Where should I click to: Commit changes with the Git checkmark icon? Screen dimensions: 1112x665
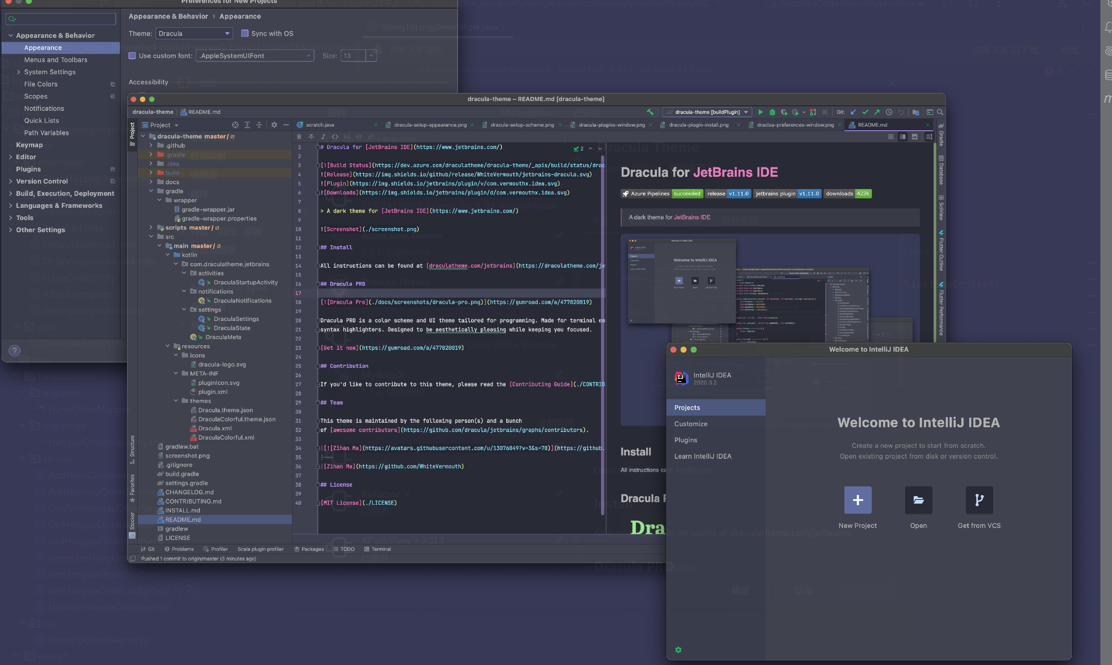coord(865,112)
